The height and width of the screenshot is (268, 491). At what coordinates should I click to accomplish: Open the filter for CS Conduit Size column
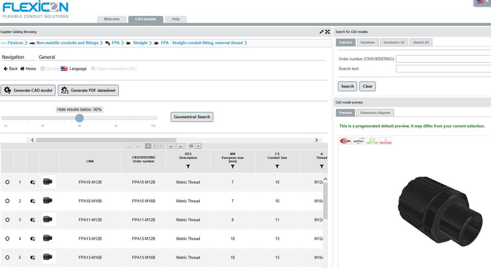(277, 166)
